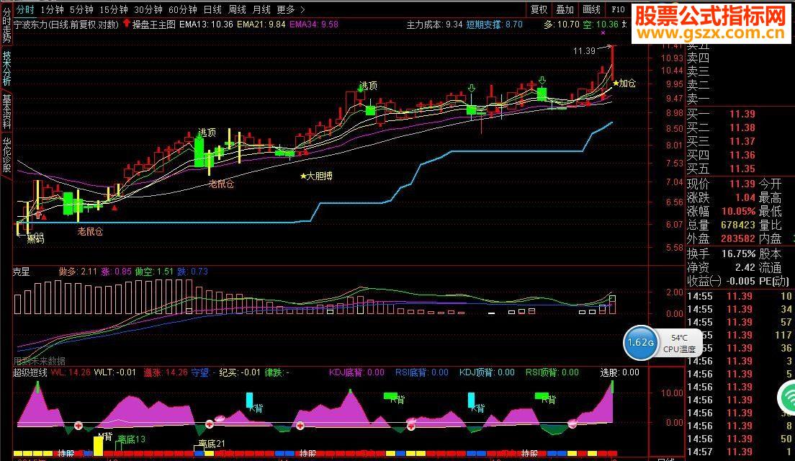This screenshot has width=795, height=461.
Task: Click the 做空: 1.51 indicator value
Action: tap(154, 272)
